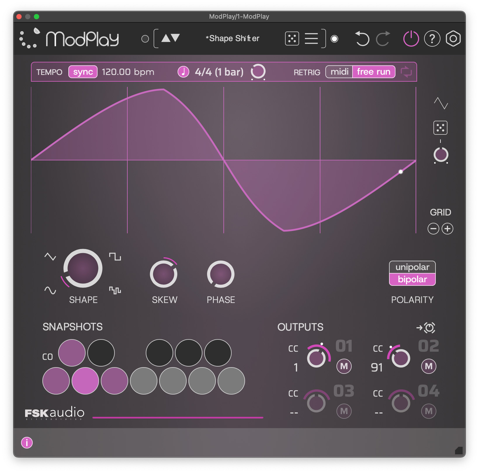
Task: Select unipolar polarity
Action: pos(412,267)
